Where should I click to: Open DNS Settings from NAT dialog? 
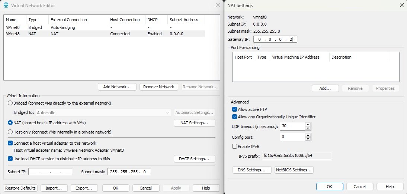click(251, 170)
